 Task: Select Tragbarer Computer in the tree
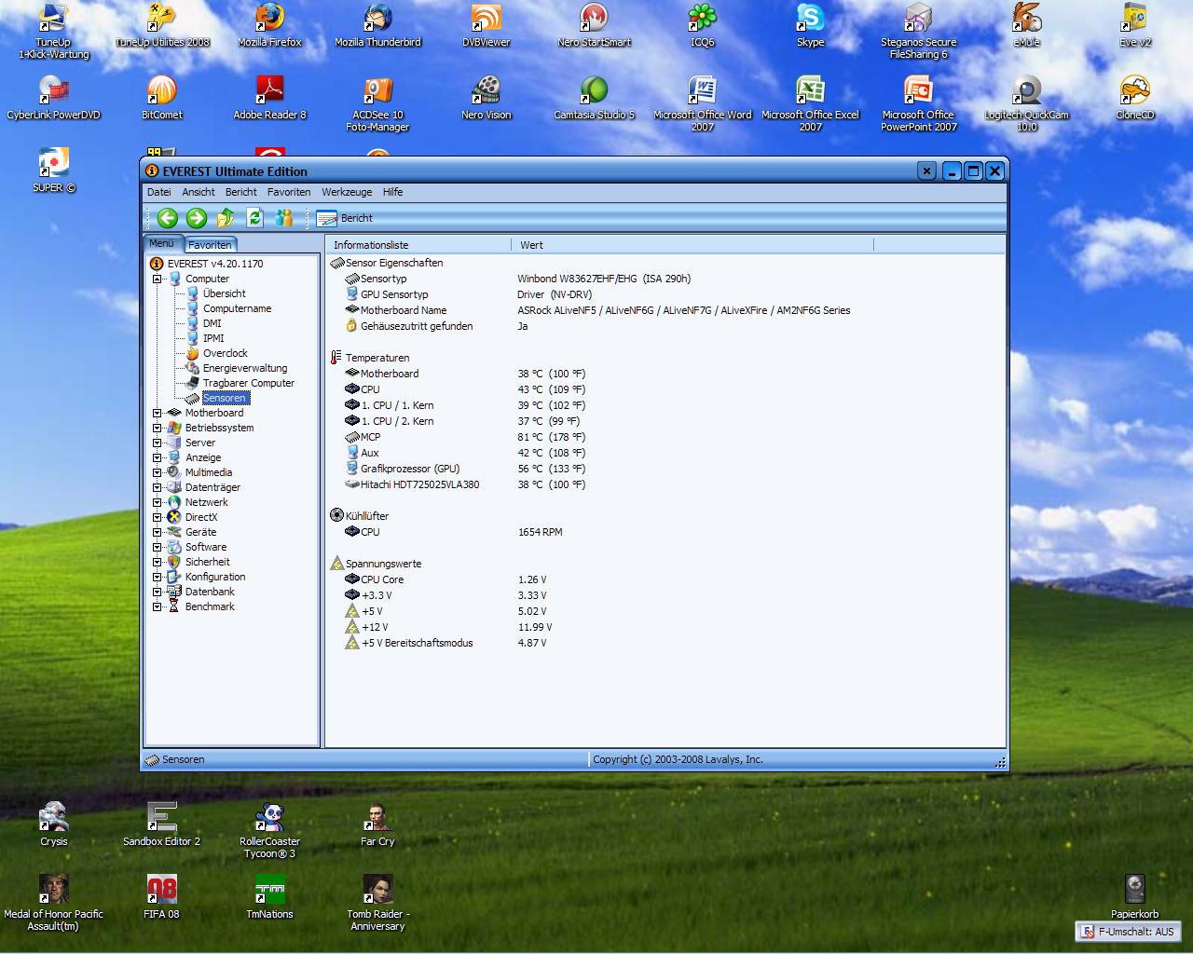pyautogui.click(x=249, y=383)
